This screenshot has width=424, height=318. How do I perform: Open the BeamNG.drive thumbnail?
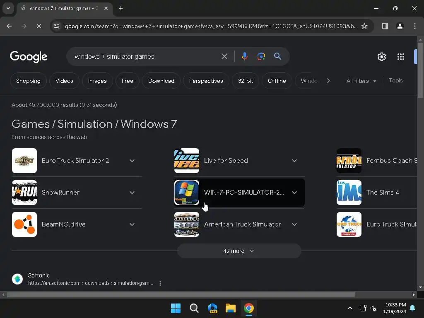(24, 224)
